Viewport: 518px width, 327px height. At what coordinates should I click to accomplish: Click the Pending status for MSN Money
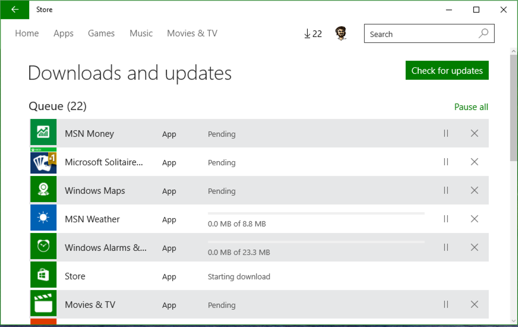[x=222, y=134]
